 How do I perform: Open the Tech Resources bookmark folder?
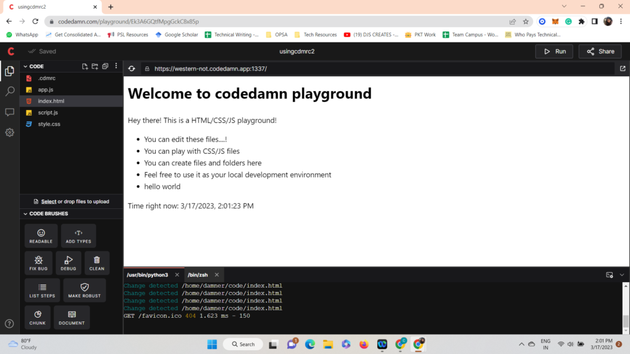[316, 34]
